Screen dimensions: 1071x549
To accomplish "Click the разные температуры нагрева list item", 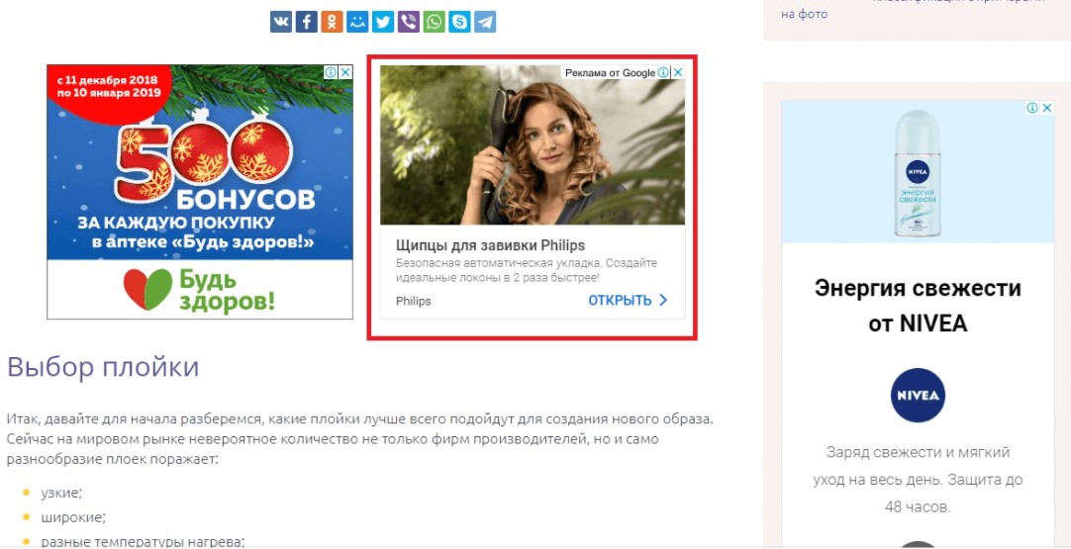I will [x=143, y=541].
